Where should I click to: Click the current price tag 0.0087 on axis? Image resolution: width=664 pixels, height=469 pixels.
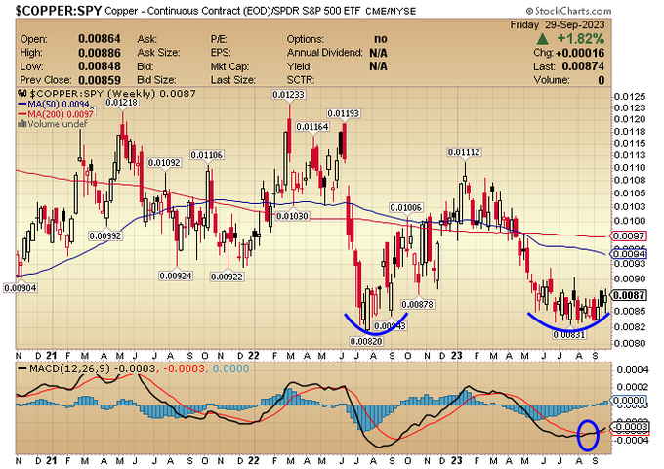click(x=630, y=295)
